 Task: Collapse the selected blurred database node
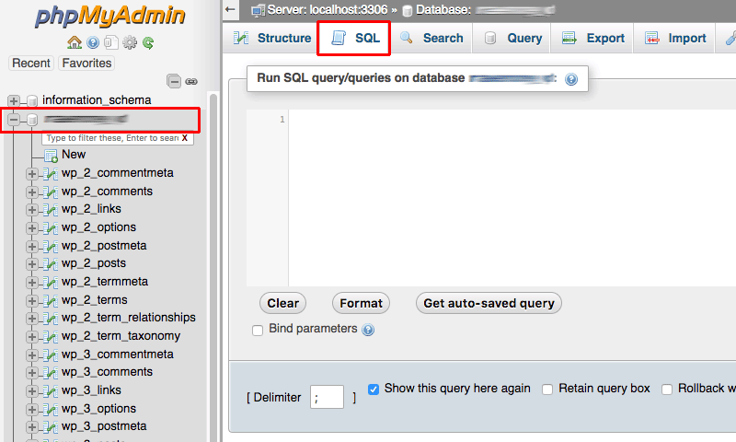click(x=13, y=121)
